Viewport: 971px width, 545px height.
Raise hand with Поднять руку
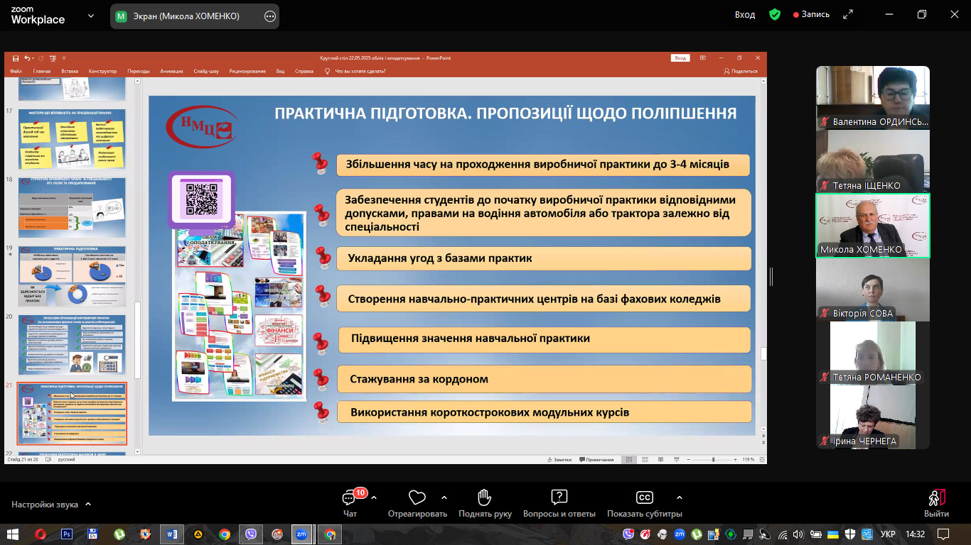coord(485,502)
